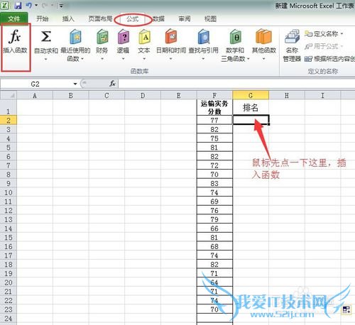Switch to the 页面布局 tab

click(100, 18)
